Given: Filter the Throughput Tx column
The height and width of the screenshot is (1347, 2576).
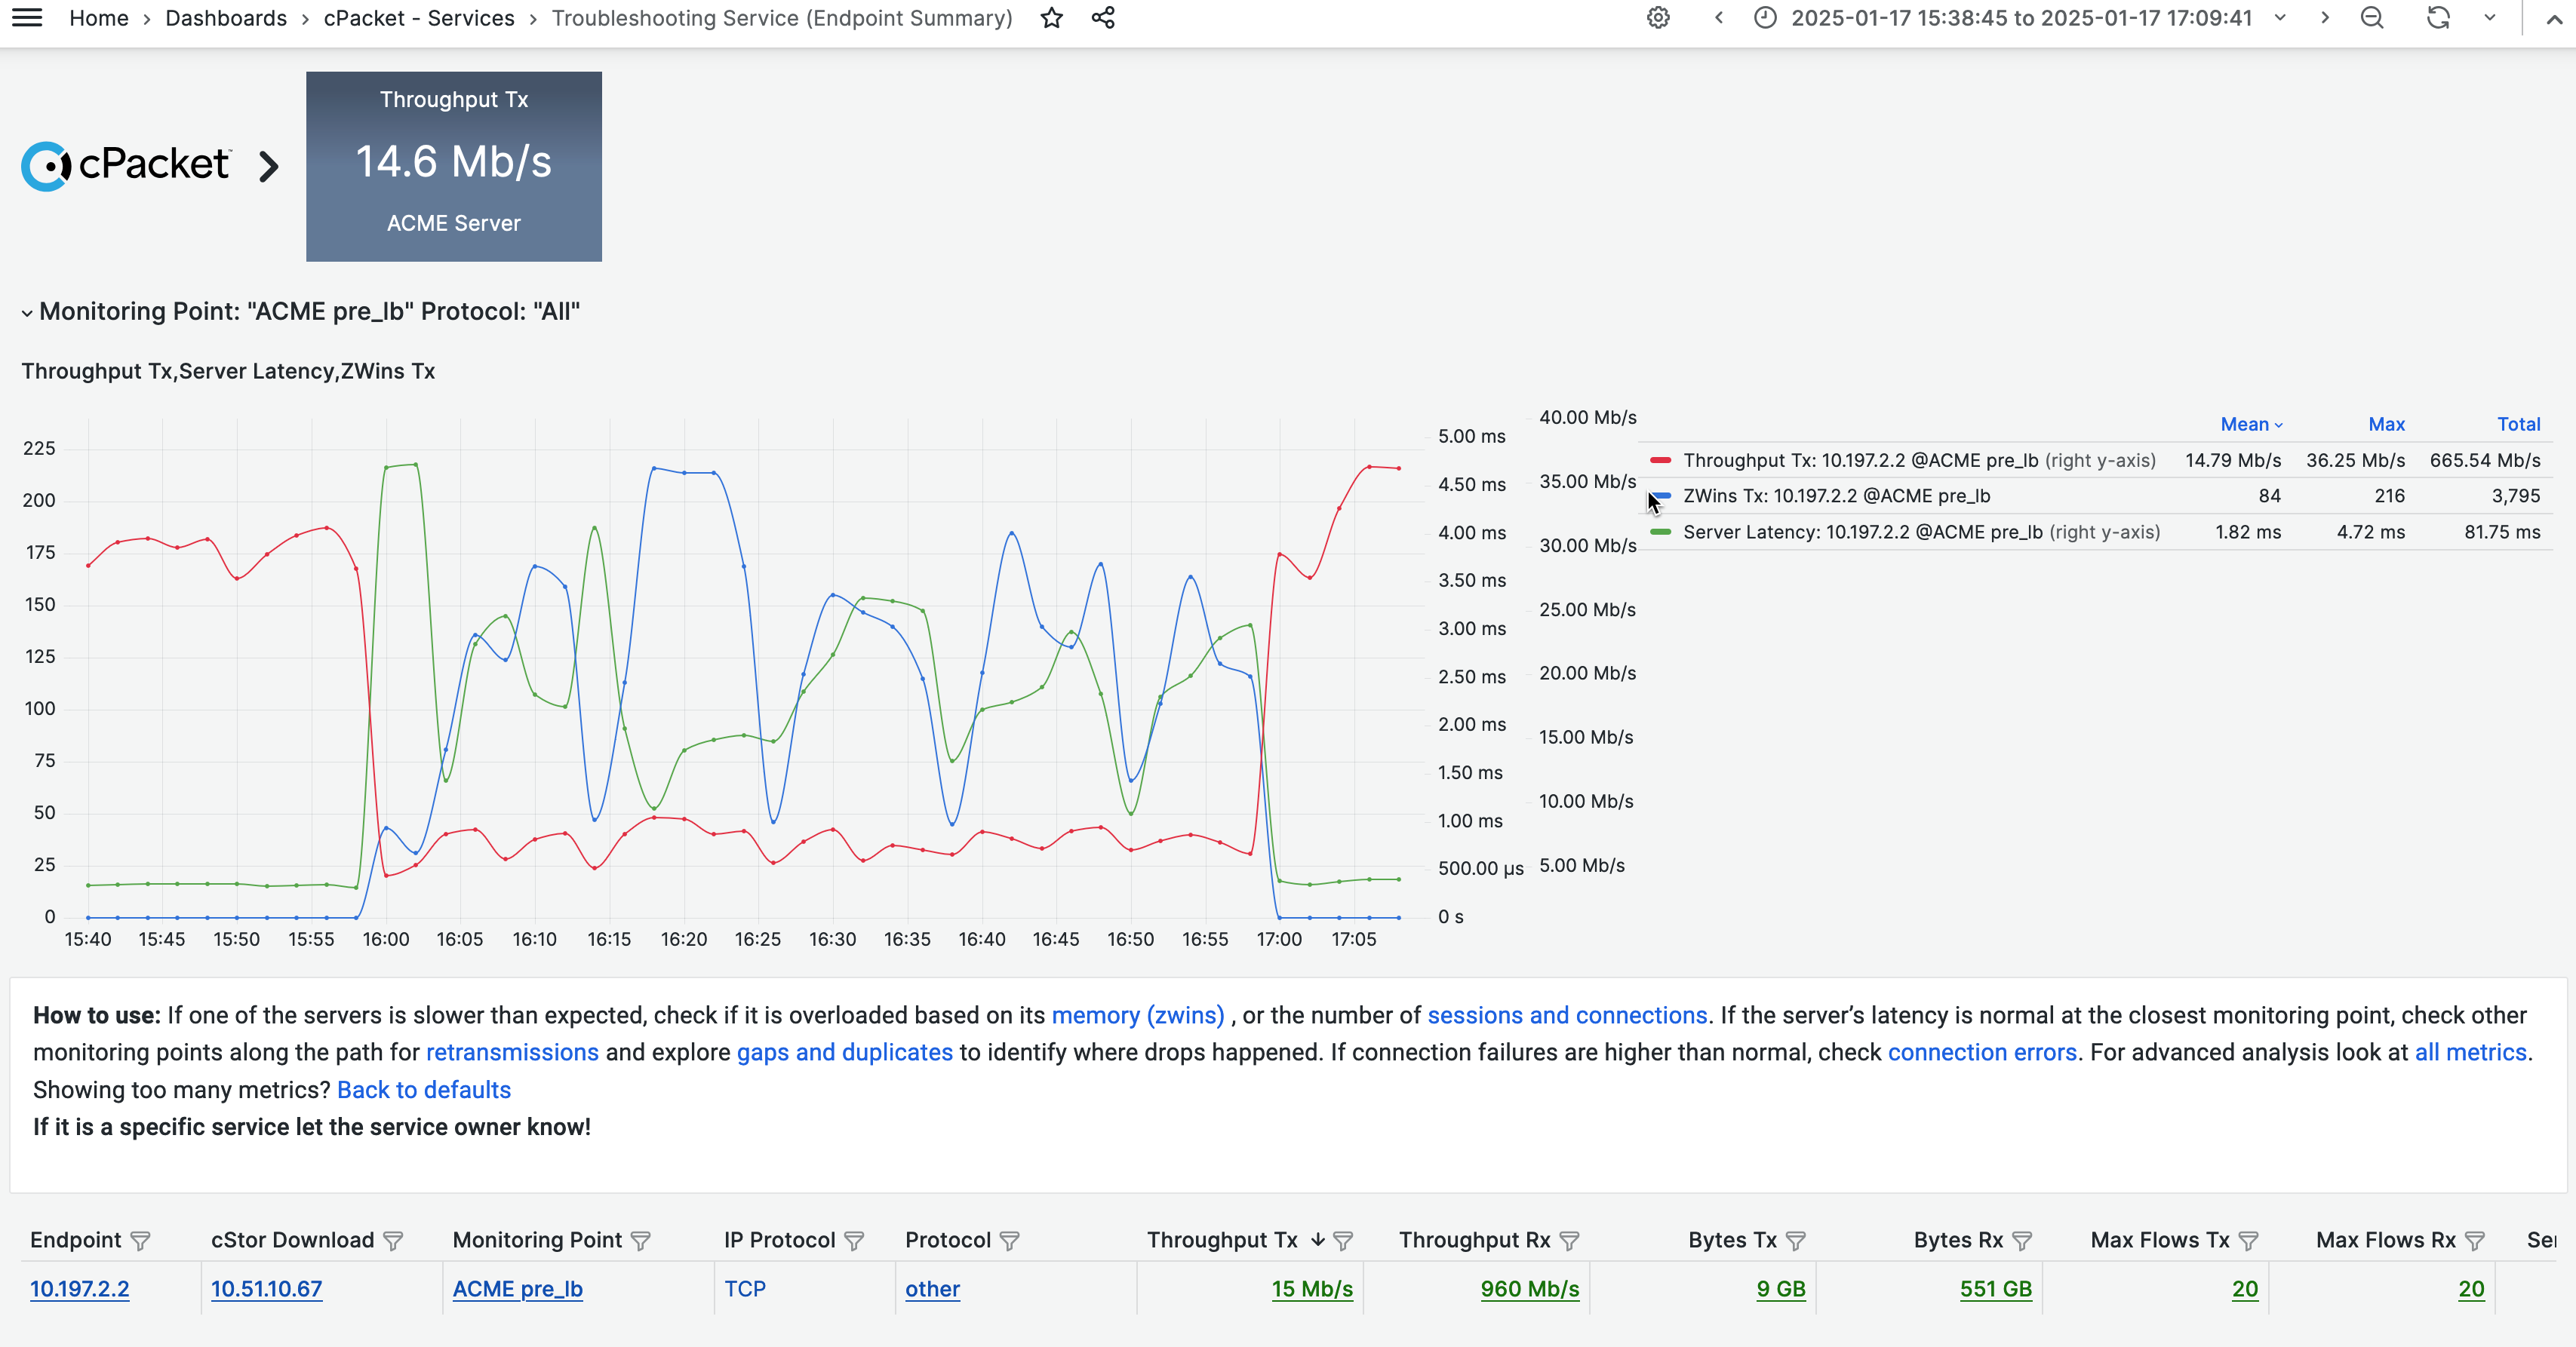Looking at the screenshot, I should coord(1343,1241).
